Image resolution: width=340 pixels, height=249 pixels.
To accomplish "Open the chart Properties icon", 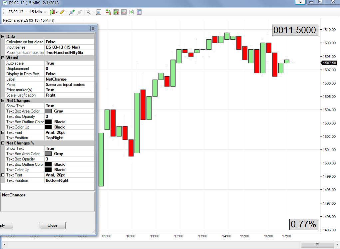I will click(139, 12).
